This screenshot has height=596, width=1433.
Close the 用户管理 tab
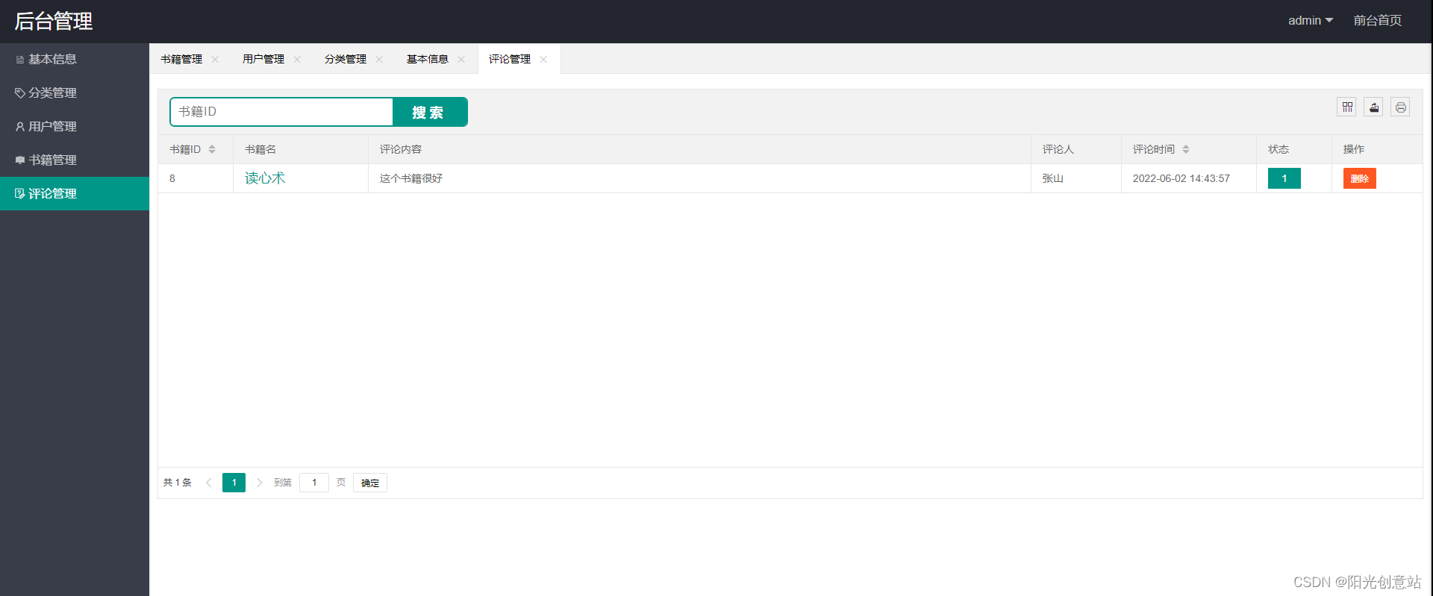click(297, 60)
